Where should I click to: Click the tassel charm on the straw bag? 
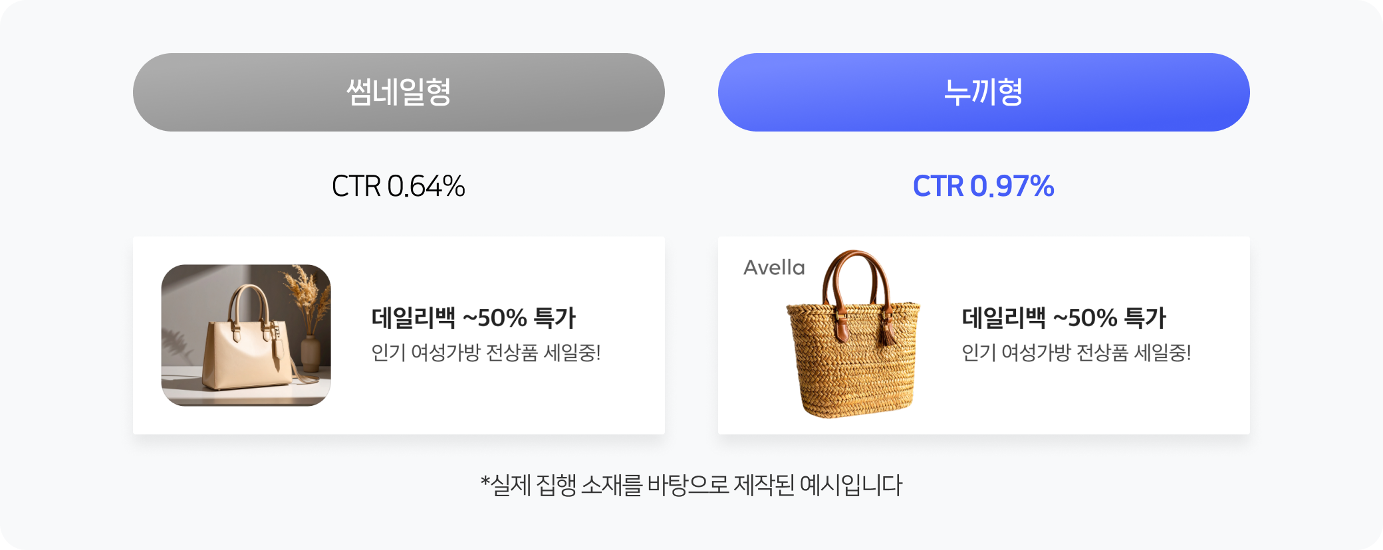887,330
